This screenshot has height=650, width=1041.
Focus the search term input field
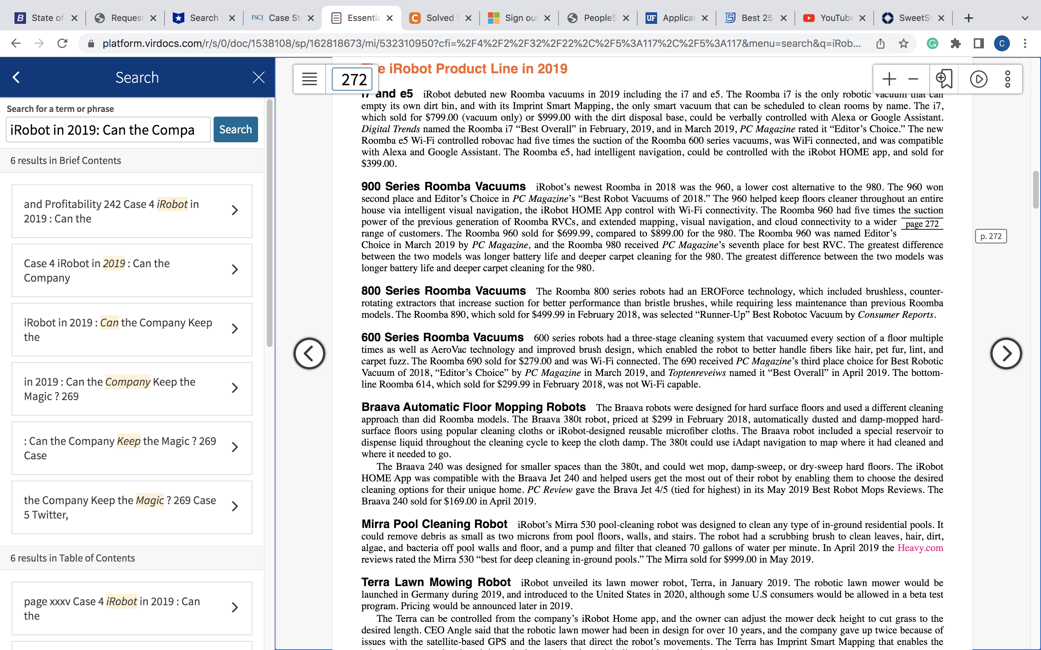[108, 129]
